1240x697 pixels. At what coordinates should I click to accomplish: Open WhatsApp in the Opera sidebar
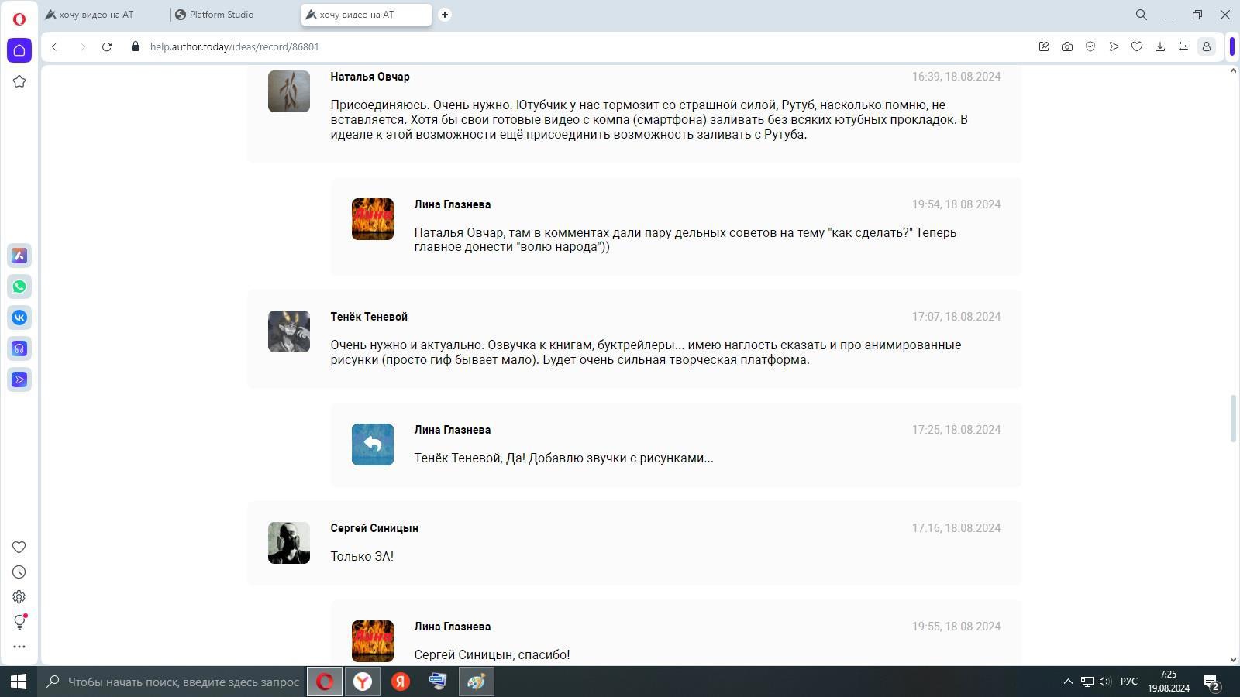click(19, 287)
